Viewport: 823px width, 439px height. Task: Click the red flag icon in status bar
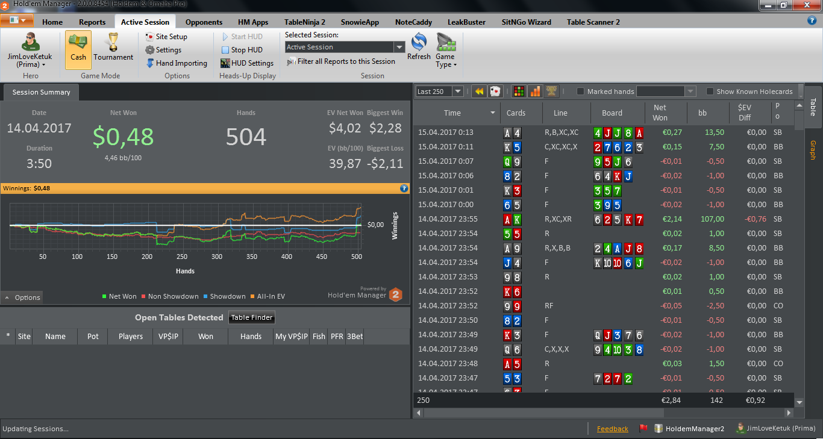tap(643, 429)
